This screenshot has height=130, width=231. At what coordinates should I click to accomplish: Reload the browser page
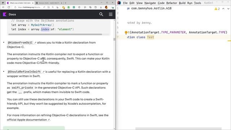click(x=9, y=7)
